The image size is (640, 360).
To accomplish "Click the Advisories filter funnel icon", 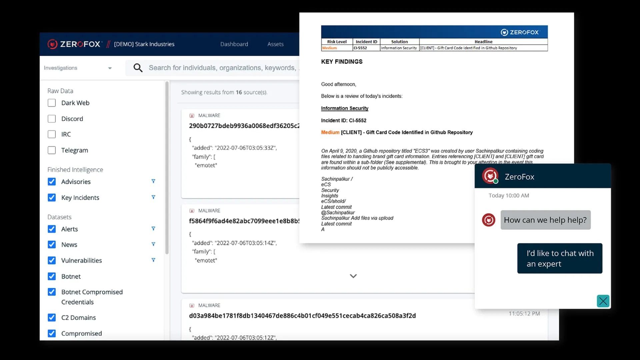I will 153,181.
